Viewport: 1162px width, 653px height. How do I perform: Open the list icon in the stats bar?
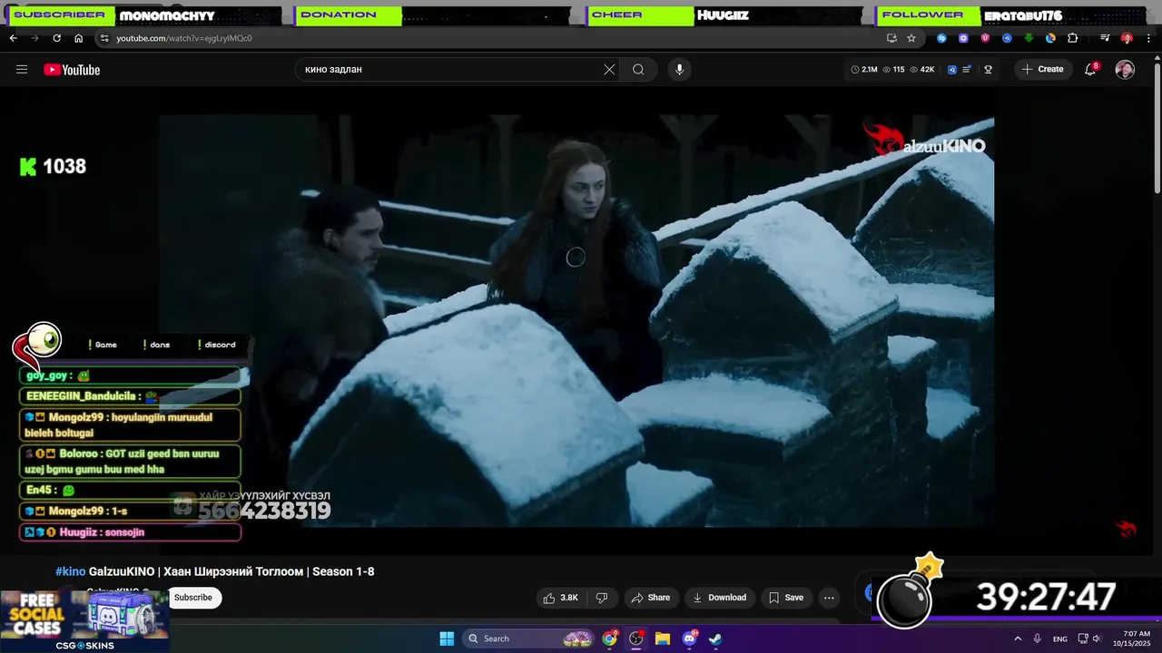(x=967, y=70)
